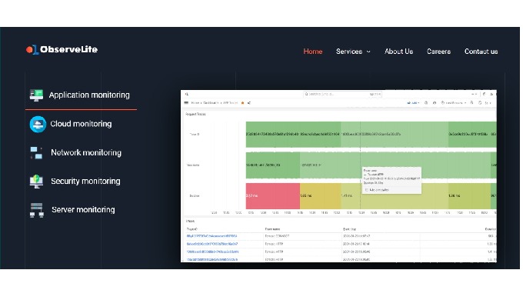Open the Add dropdown in dashboard toolbar
Image resolution: width=523 pixels, height=300 pixels.
pyautogui.click(x=413, y=103)
